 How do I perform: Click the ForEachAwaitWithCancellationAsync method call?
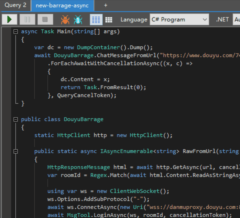[105, 63]
